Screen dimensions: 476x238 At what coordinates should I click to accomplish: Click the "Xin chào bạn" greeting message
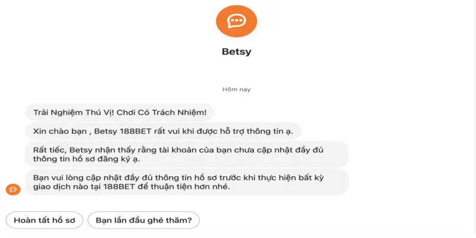[x=163, y=130]
